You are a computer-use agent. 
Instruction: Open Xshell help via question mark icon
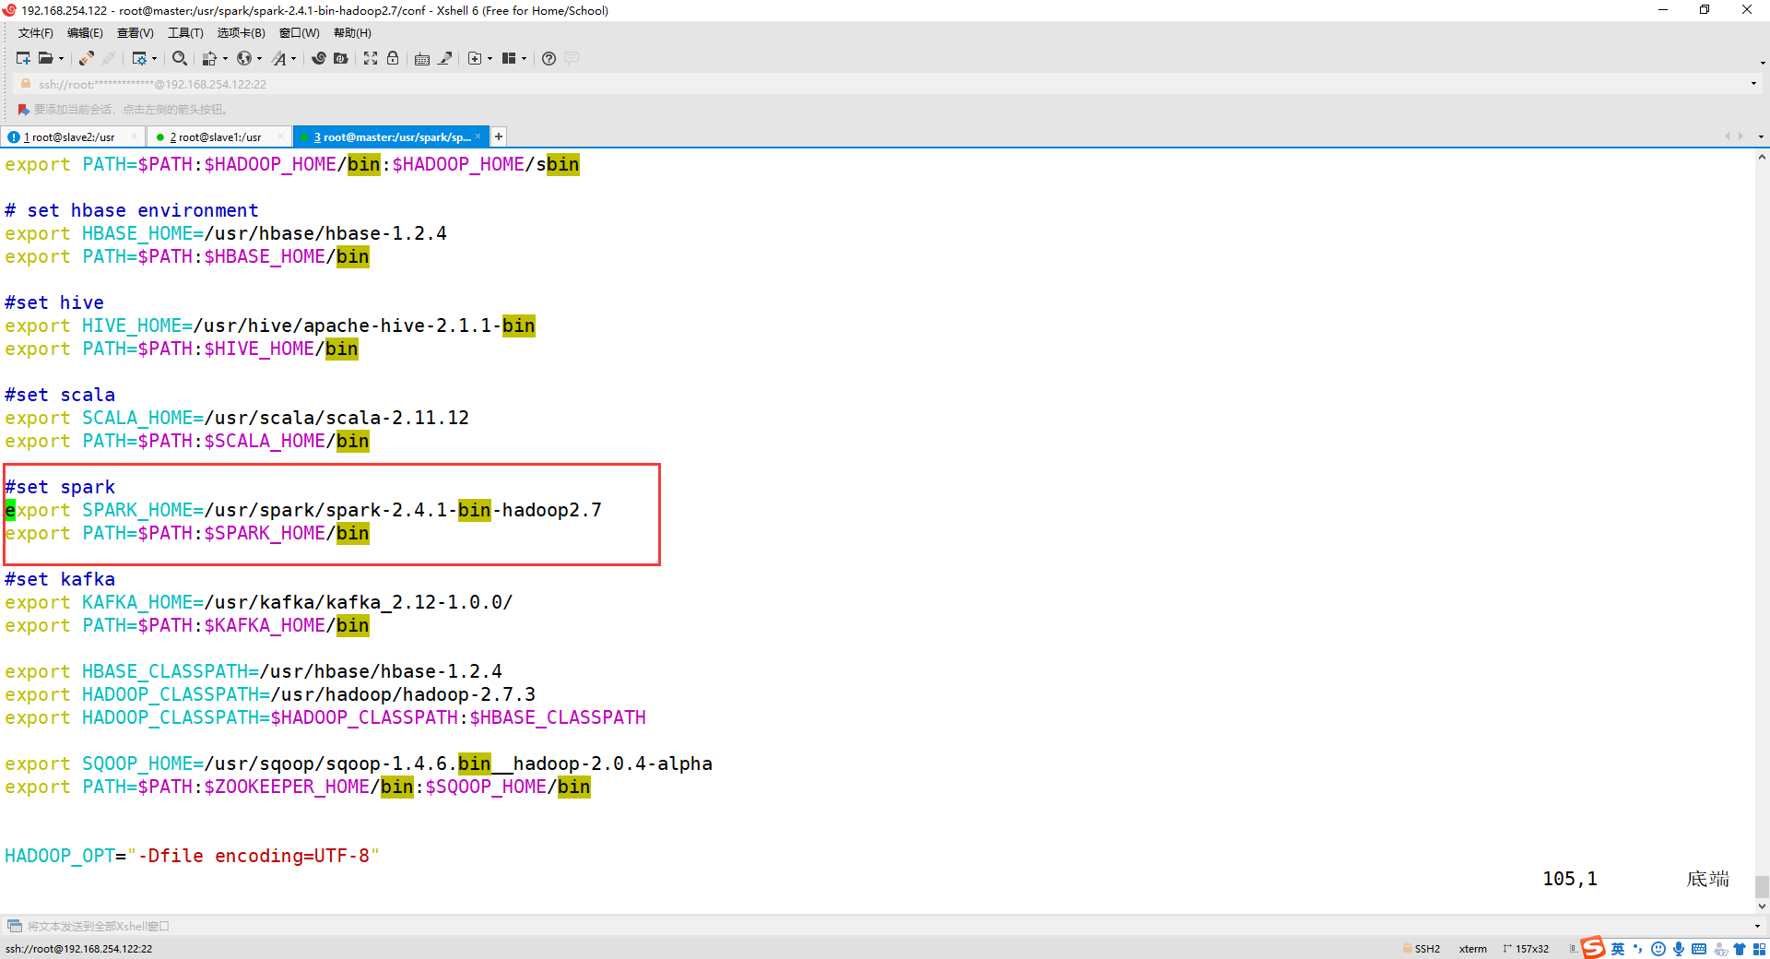pyautogui.click(x=549, y=58)
